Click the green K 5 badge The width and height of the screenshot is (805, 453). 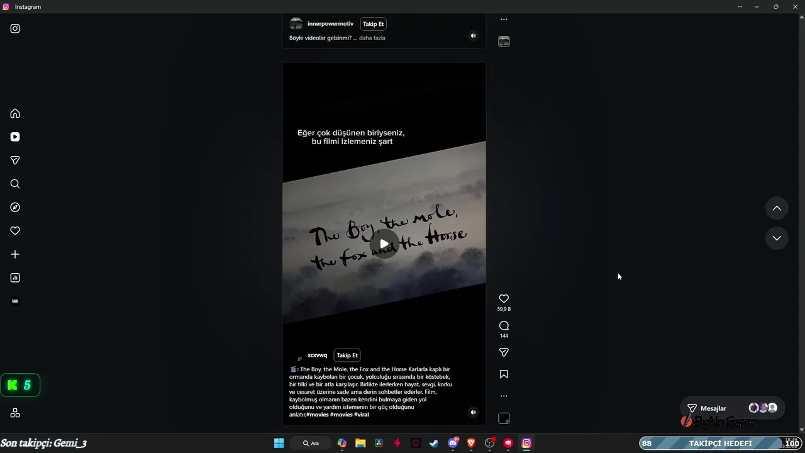click(20, 385)
